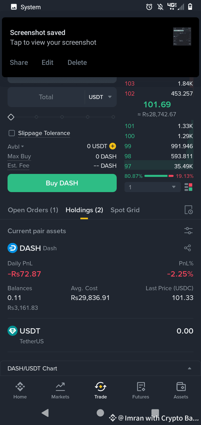Open the USDT total currency dropdown
This screenshot has height=425, width=201.
[100, 97]
